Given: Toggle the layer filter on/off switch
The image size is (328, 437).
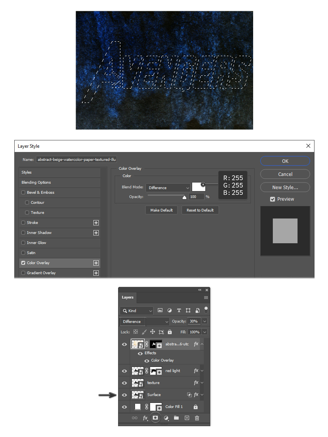Looking at the screenshot, I should [x=206, y=310].
